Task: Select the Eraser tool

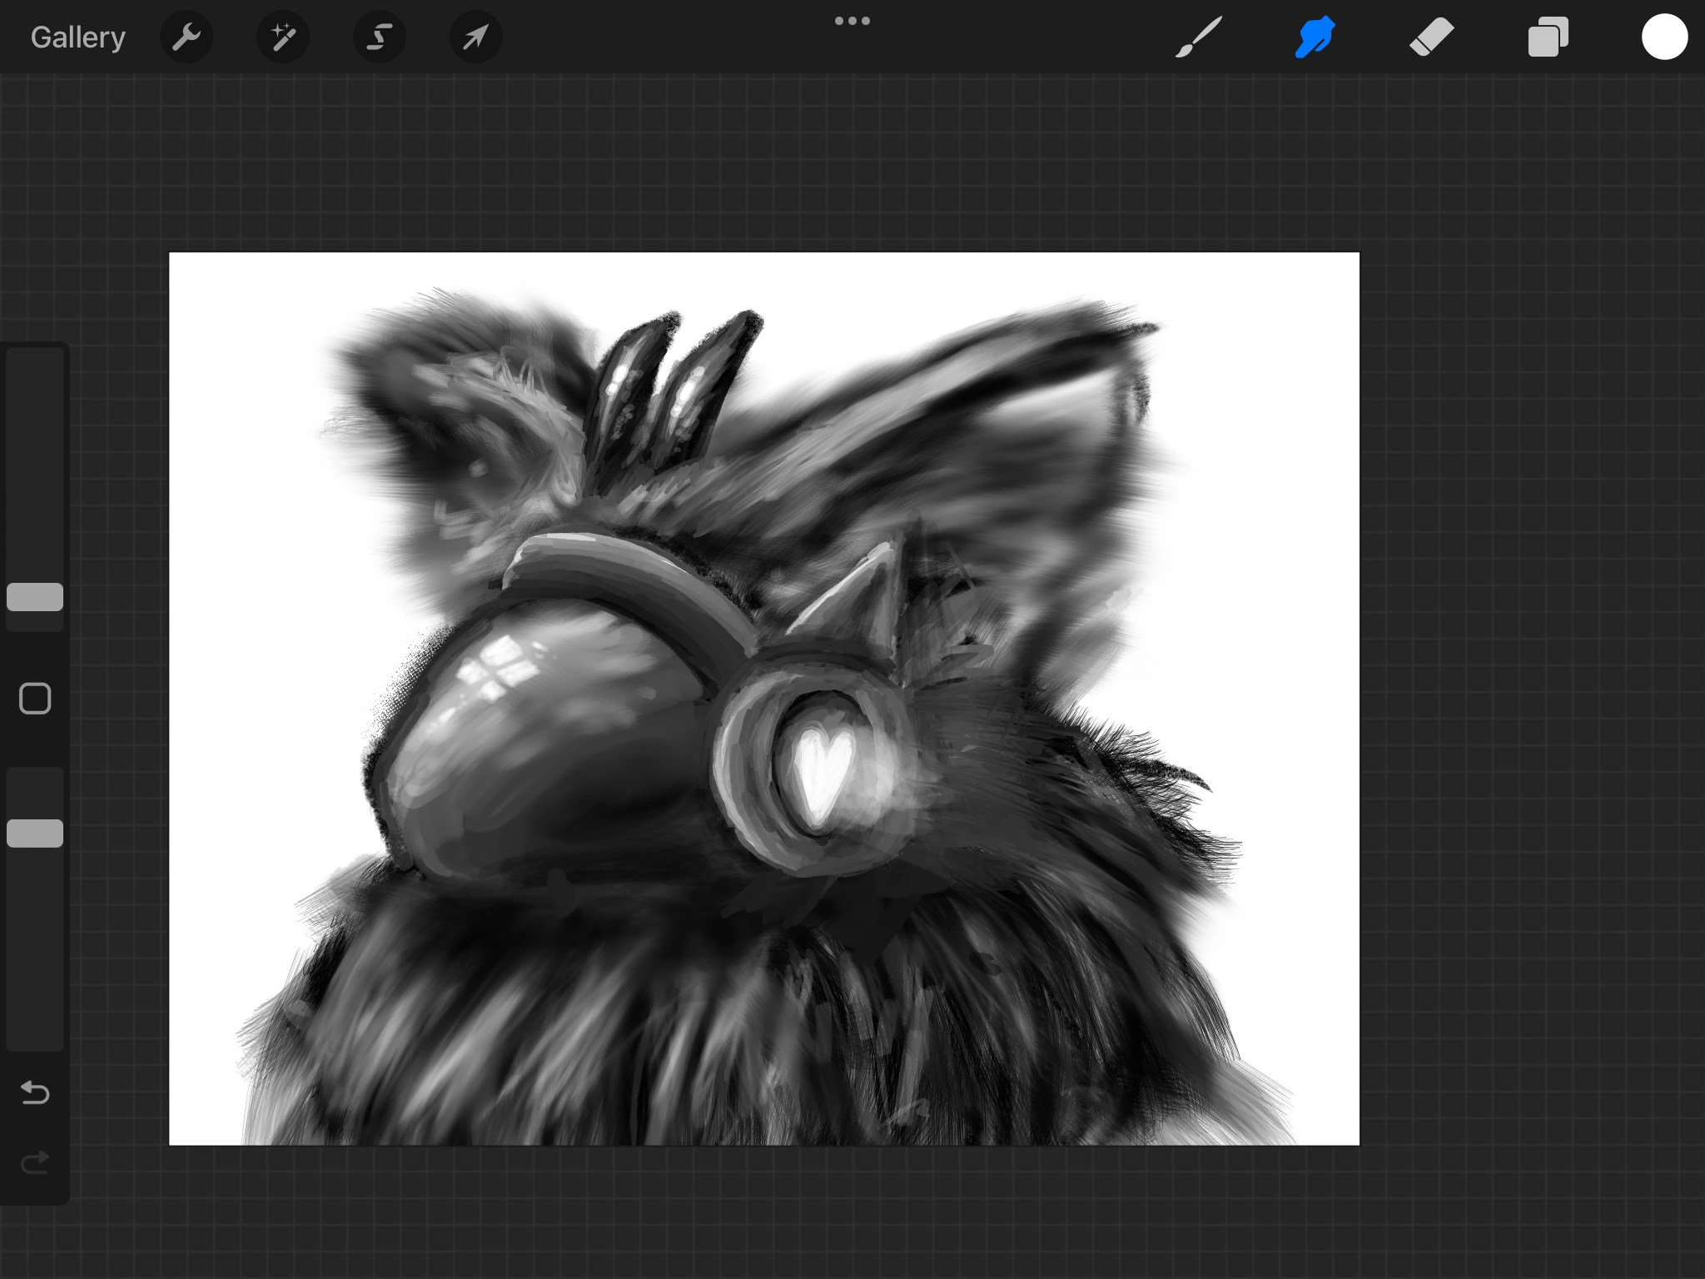Action: point(1430,36)
